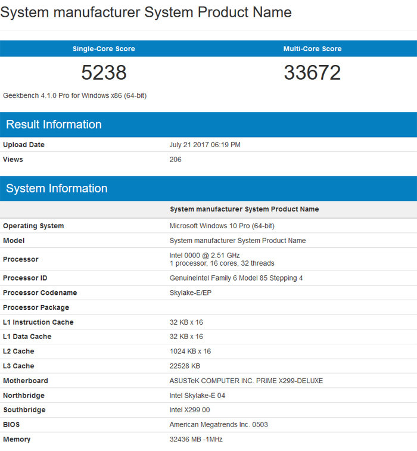Click the L1 Instruction Cache label
417x451 pixels.
coord(38,322)
